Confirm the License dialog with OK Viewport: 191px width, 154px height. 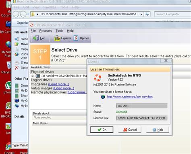[102, 130]
